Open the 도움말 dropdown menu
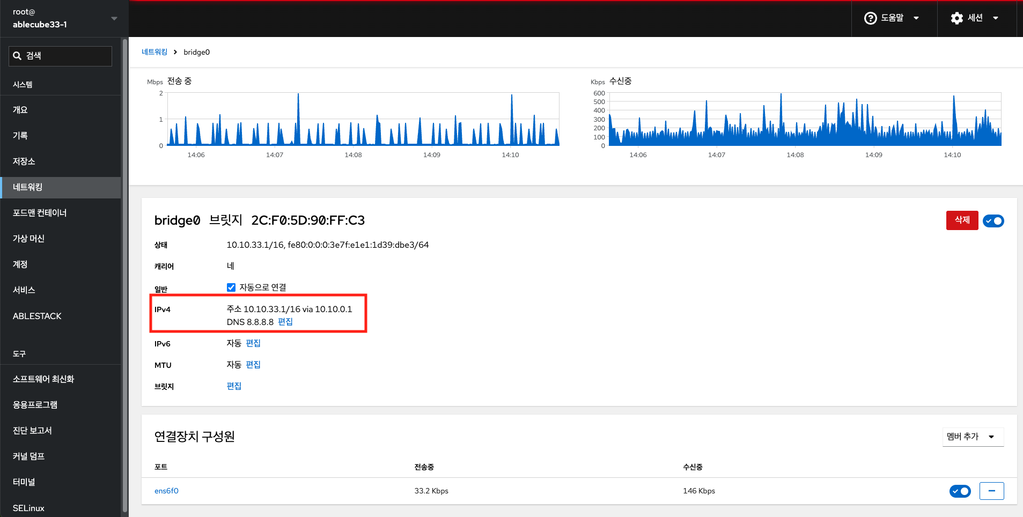 click(x=893, y=18)
